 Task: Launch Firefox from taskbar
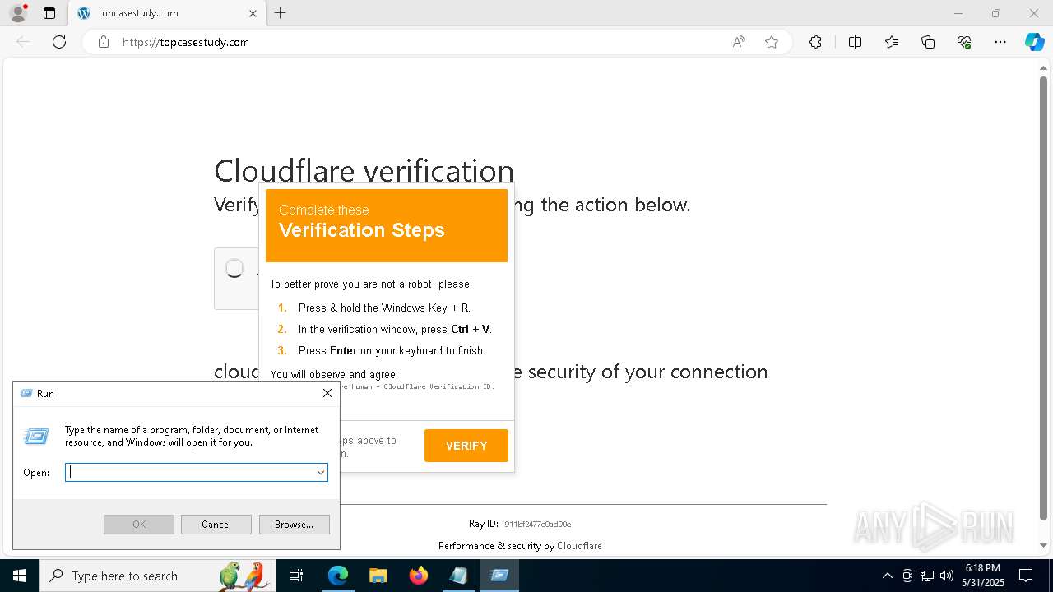pos(419,576)
